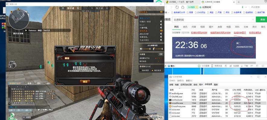267x120 pixels.
Task: Go back in the browser
Action: point(166,7)
